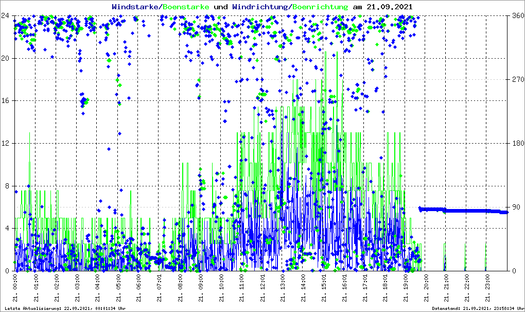Click the 16 wind-strength axis label
Image resolution: width=525 pixels, height=312 pixels.
5,101
